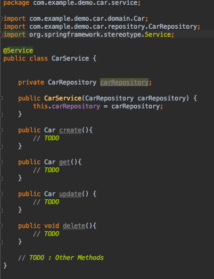Fold the update() method in gutter
The width and height of the screenshot is (214, 279).
click(x=1, y=194)
